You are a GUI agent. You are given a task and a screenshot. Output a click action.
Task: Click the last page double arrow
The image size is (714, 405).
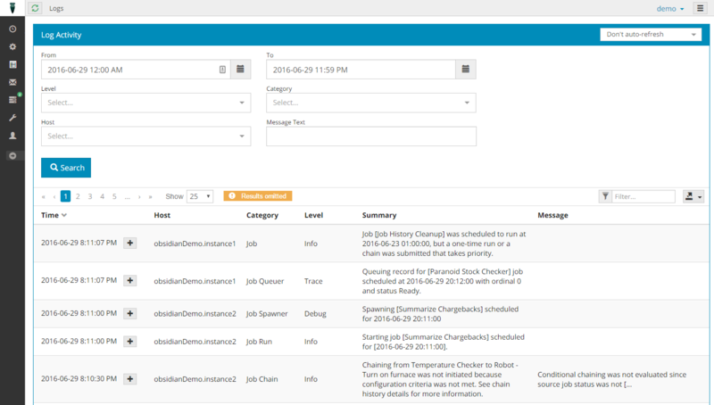(x=150, y=196)
